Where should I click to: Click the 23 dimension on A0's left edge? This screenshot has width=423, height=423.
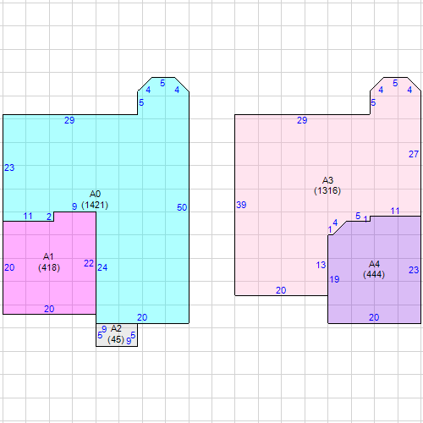click(9, 168)
